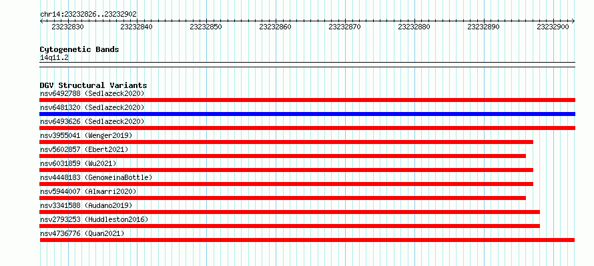Image resolution: width=594 pixels, height=266 pixels.
Task: Open variant nsv6493626 (Sedlazeck2020) label
Action: click(92, 121)
